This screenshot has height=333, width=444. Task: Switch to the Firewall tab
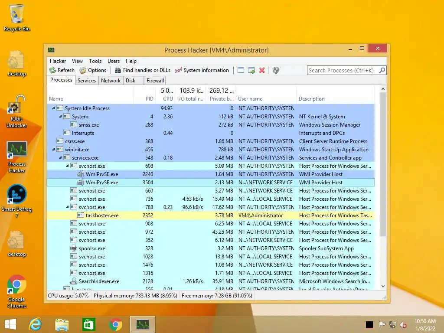tap(155, 80)
